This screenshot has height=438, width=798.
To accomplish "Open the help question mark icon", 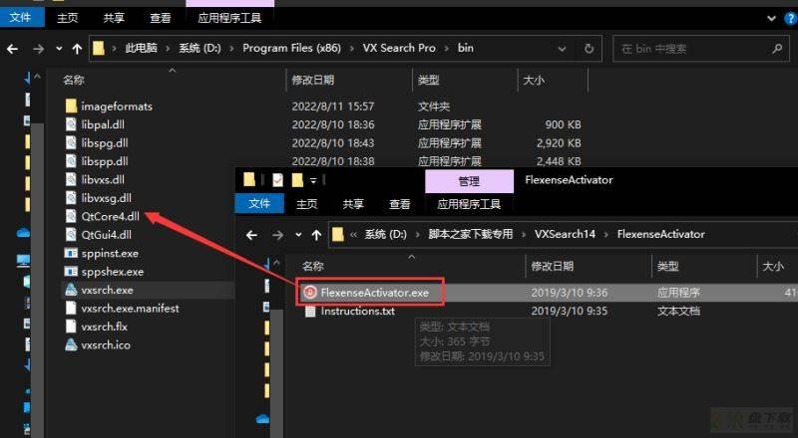I will (x=791, y=18).
